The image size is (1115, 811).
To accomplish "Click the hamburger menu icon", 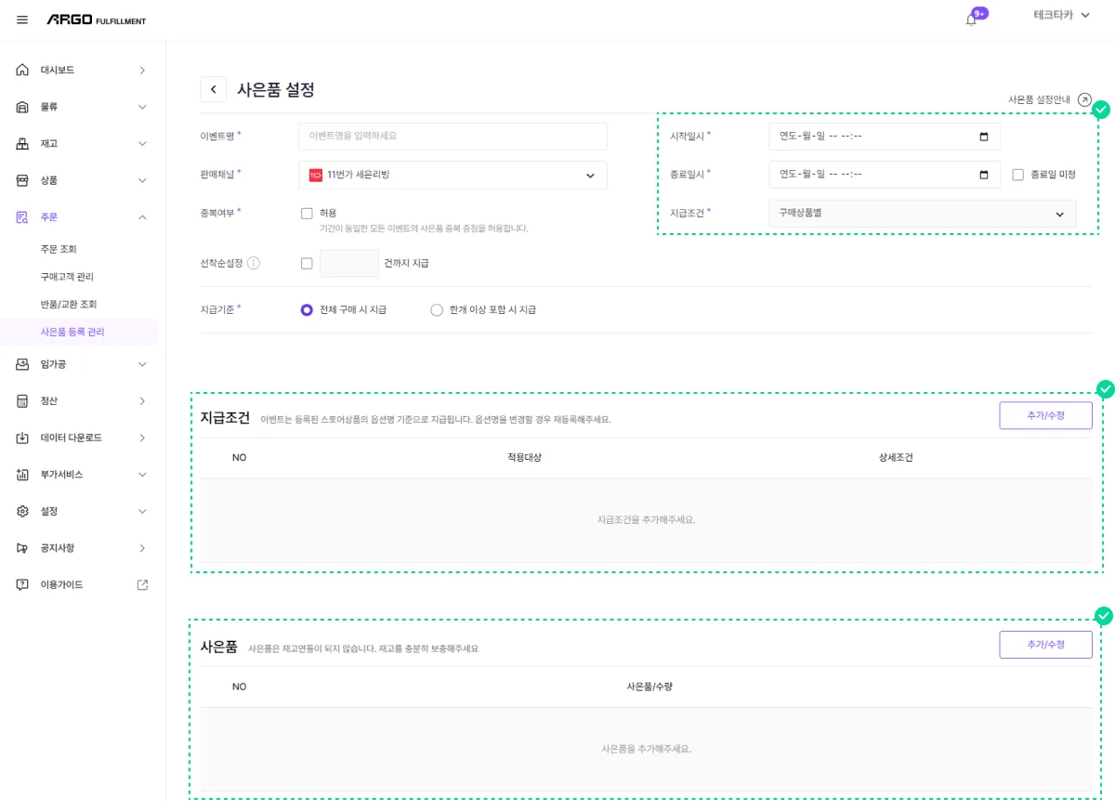I will pos(22,20).
